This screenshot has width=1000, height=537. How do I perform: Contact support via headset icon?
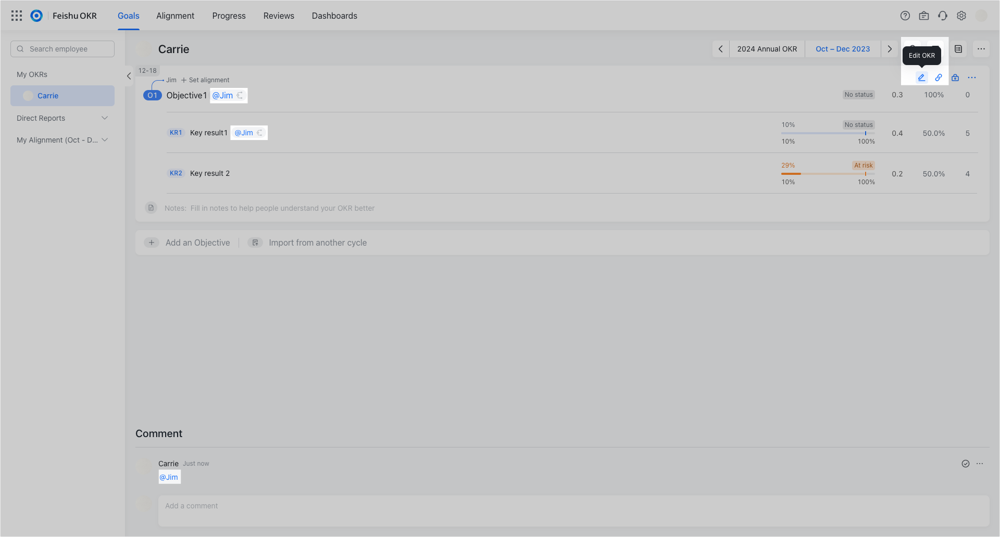pyautogui.click(x=943, y=16)
